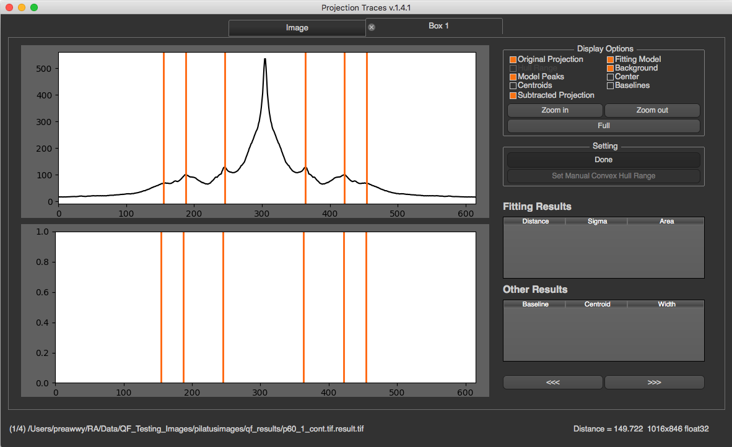Select the Box 1 tab
Screen dimensions: 732x447
click(x=438, y=25)
